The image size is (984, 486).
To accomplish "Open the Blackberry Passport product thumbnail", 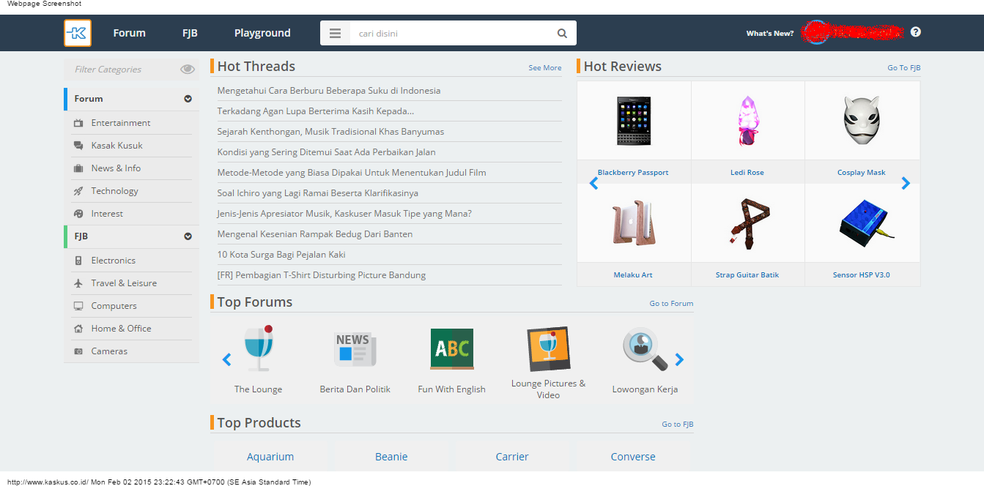I will pyautogui.click(x=633, y=121).
